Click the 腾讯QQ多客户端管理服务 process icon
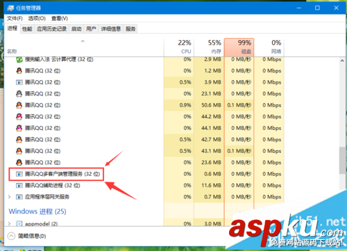This screenshot has height=251, width=347. (x=19, y=174)
